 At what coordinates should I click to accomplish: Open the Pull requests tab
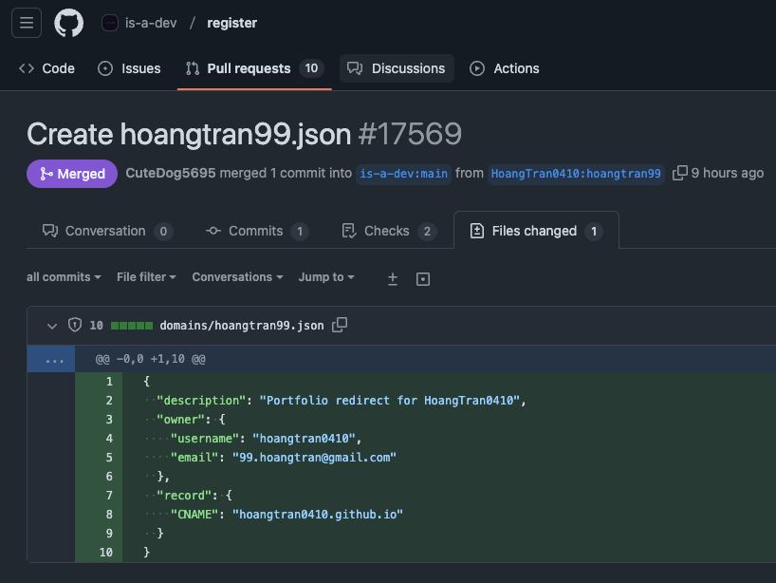click(254, 68)
